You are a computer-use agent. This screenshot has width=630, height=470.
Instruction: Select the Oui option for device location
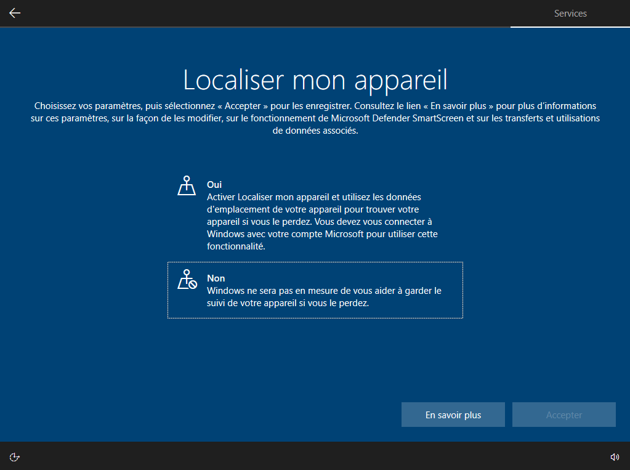315,215
